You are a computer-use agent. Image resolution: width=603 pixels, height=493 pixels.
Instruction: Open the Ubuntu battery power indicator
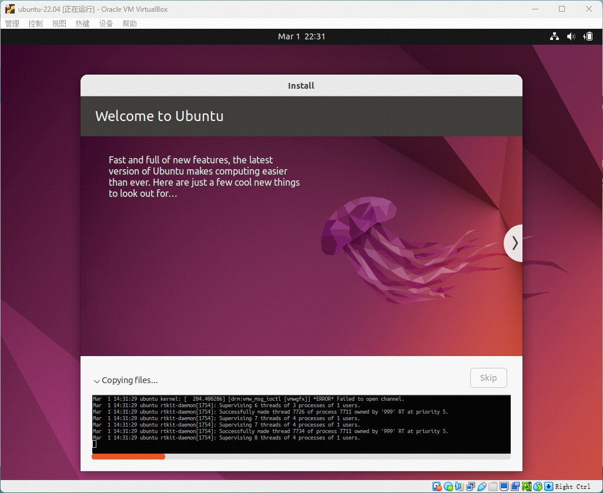(588, 36)
